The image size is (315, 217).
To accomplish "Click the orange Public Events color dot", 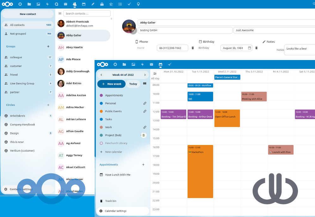I will 101,111.
